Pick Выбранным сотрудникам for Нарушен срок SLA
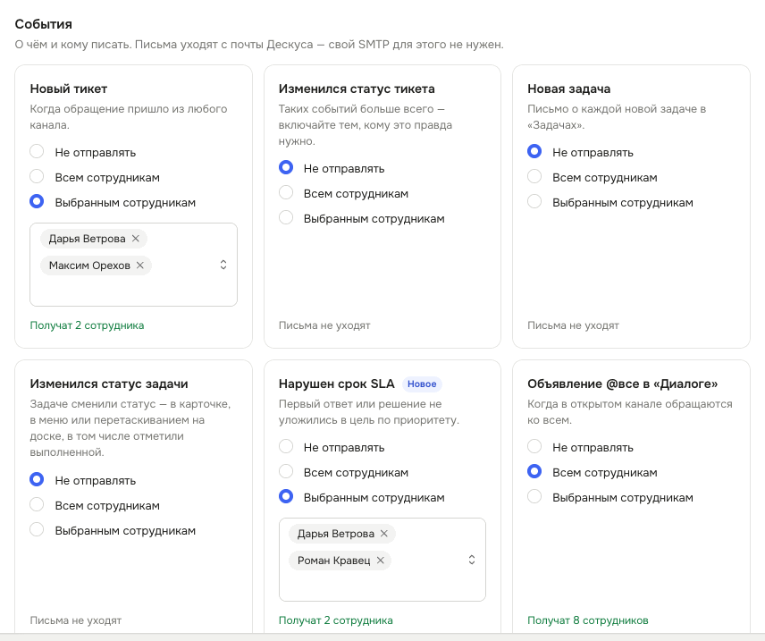This screenshot has width=765, height=641. tap(286, 496)
